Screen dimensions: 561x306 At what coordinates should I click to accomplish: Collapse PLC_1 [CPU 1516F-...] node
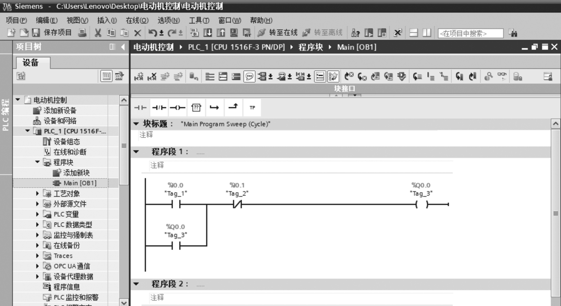point(28,131)
